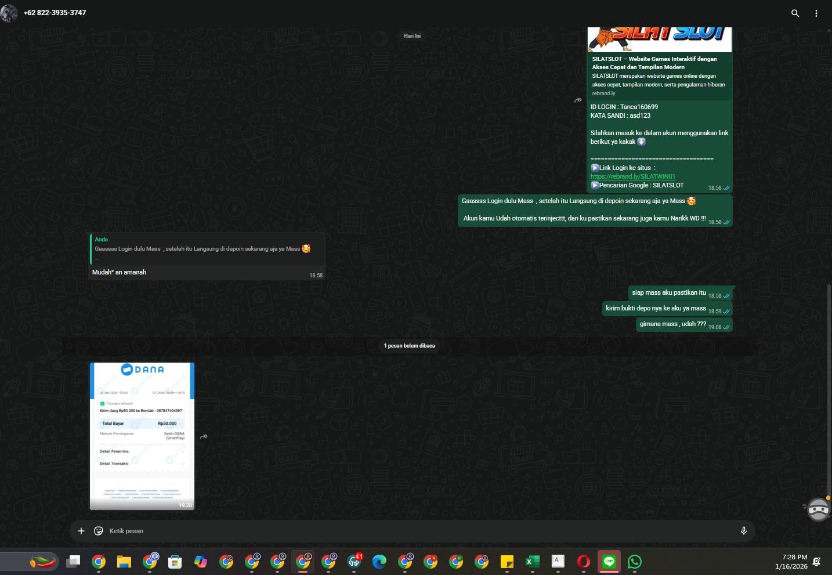Open contact info for +62 822-3935-3747

coord(55,13)
